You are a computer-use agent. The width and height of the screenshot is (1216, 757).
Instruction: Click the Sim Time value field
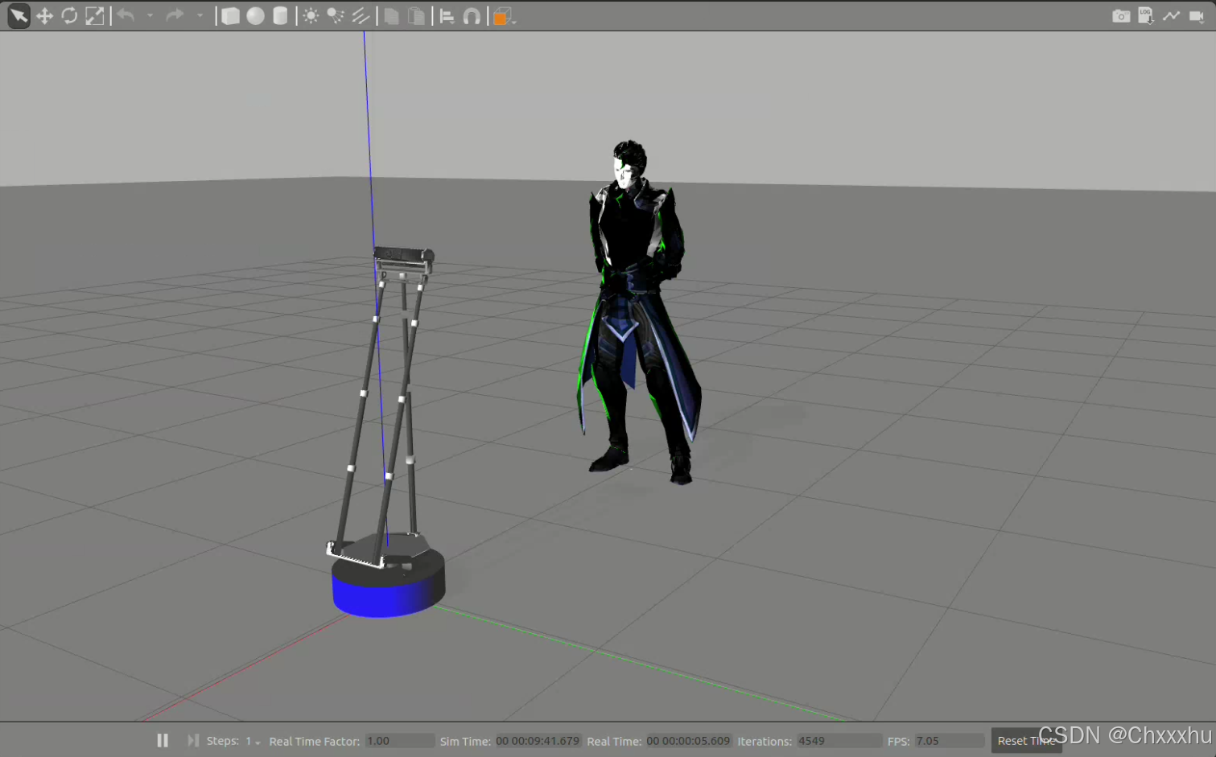pyautogui.click(x=538, y=741)
